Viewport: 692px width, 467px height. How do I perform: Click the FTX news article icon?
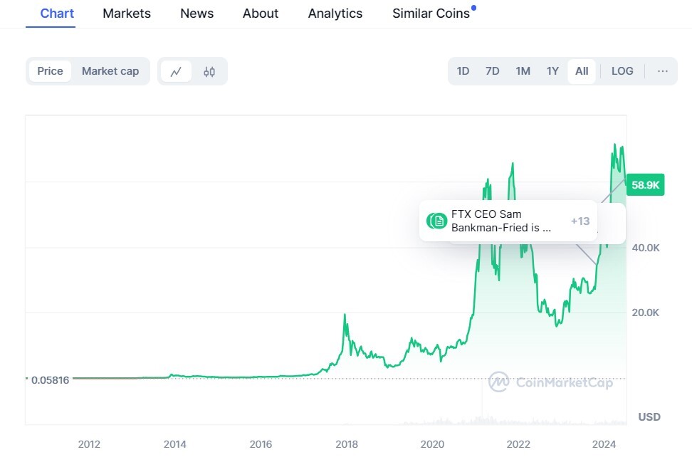pyautogui.click(x=436, y=221)
